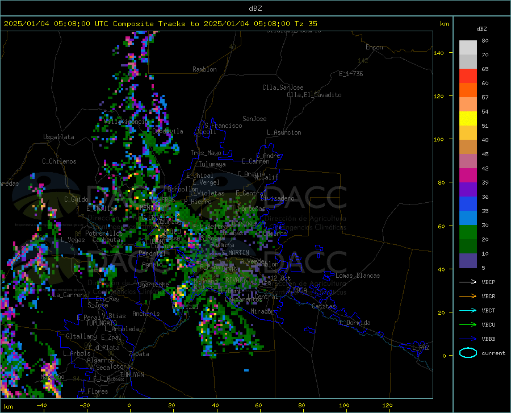The height and width of the screenshot is (413, 511).
Task: Select the light blue swatch between 35 and 30
Action: [x=468, y=218]
